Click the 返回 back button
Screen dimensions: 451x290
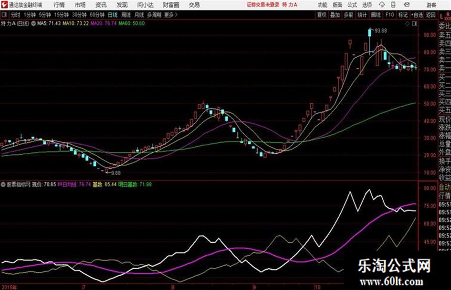pyautogui.click(x=430, y=15)
